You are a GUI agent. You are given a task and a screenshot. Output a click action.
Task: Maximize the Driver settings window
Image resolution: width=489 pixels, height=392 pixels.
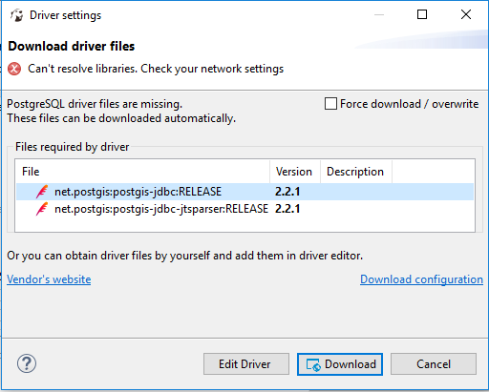point(422,14)
